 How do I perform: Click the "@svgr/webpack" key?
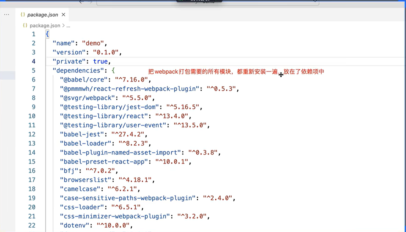(x=87, y=98)
